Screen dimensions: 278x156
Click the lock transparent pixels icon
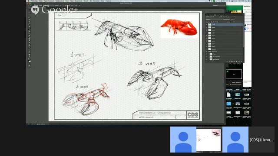211,22
